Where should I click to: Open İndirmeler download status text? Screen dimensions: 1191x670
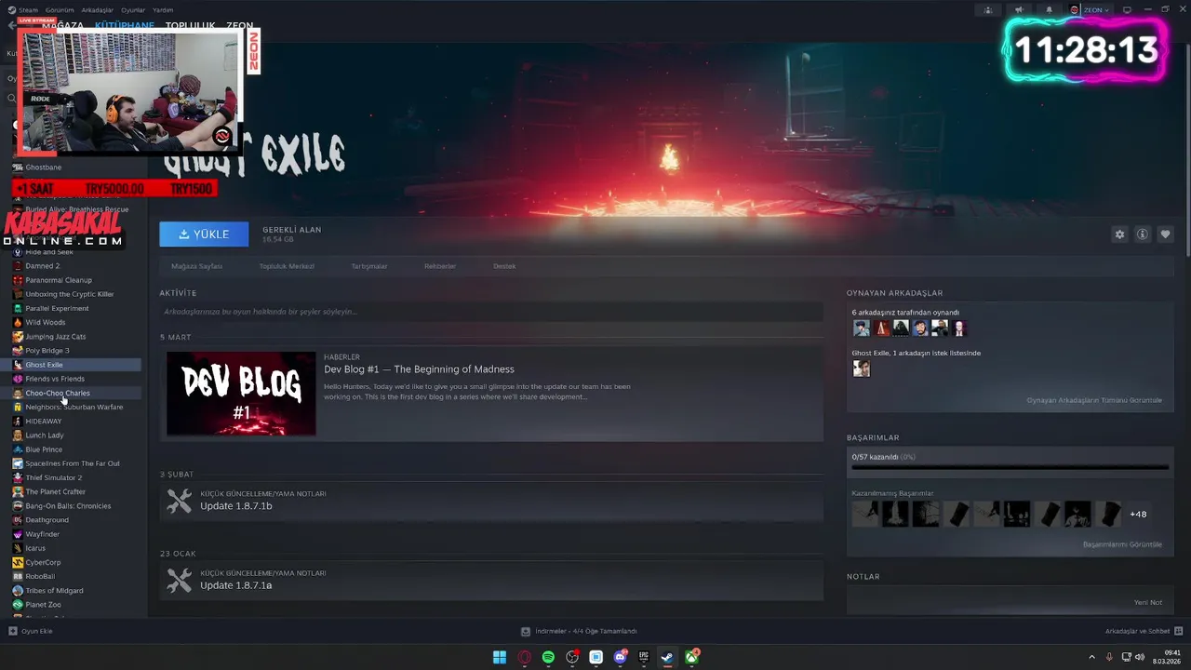pyautogui.click(x=586, y=631)
